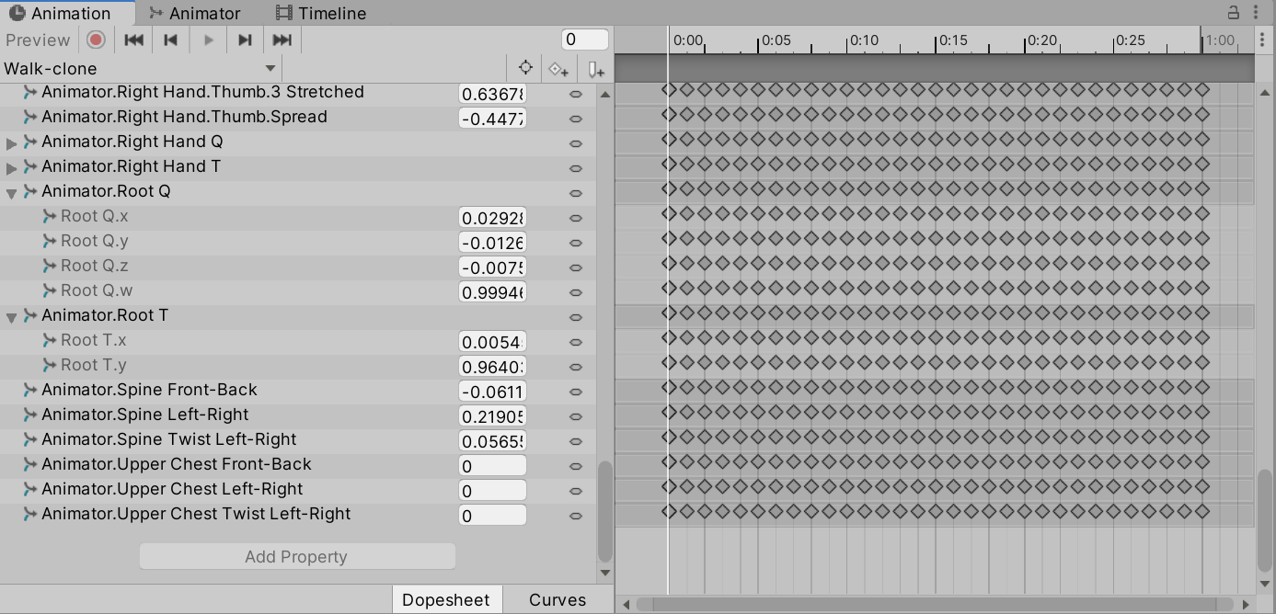Open the Walk-clone clip dropdown

coord(141,68)
